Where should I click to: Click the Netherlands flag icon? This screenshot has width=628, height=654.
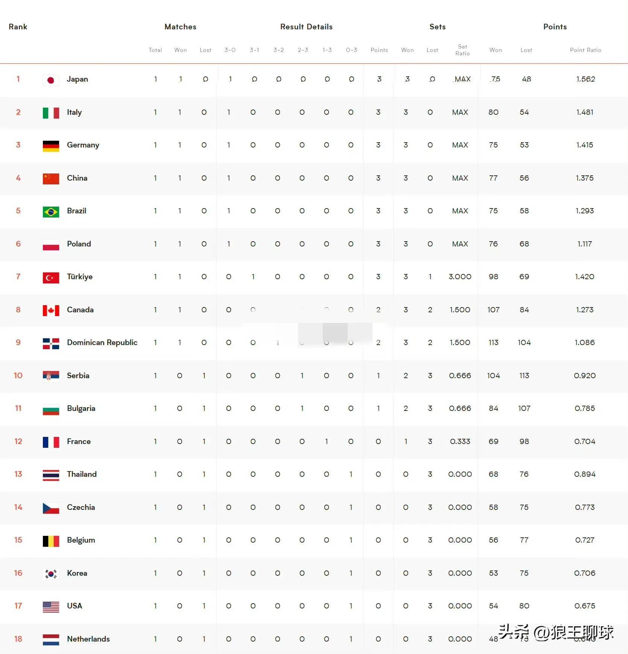(51, 640)
